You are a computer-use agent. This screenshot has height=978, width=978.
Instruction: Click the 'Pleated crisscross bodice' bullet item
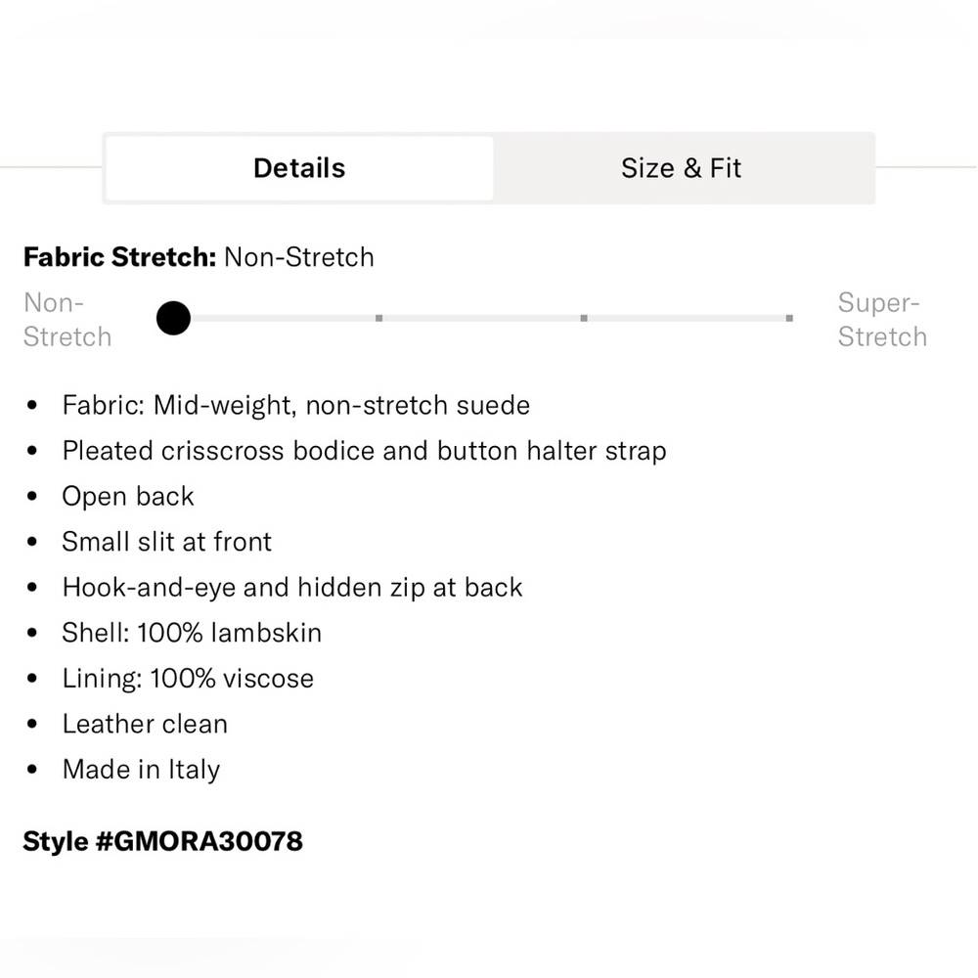364,451
